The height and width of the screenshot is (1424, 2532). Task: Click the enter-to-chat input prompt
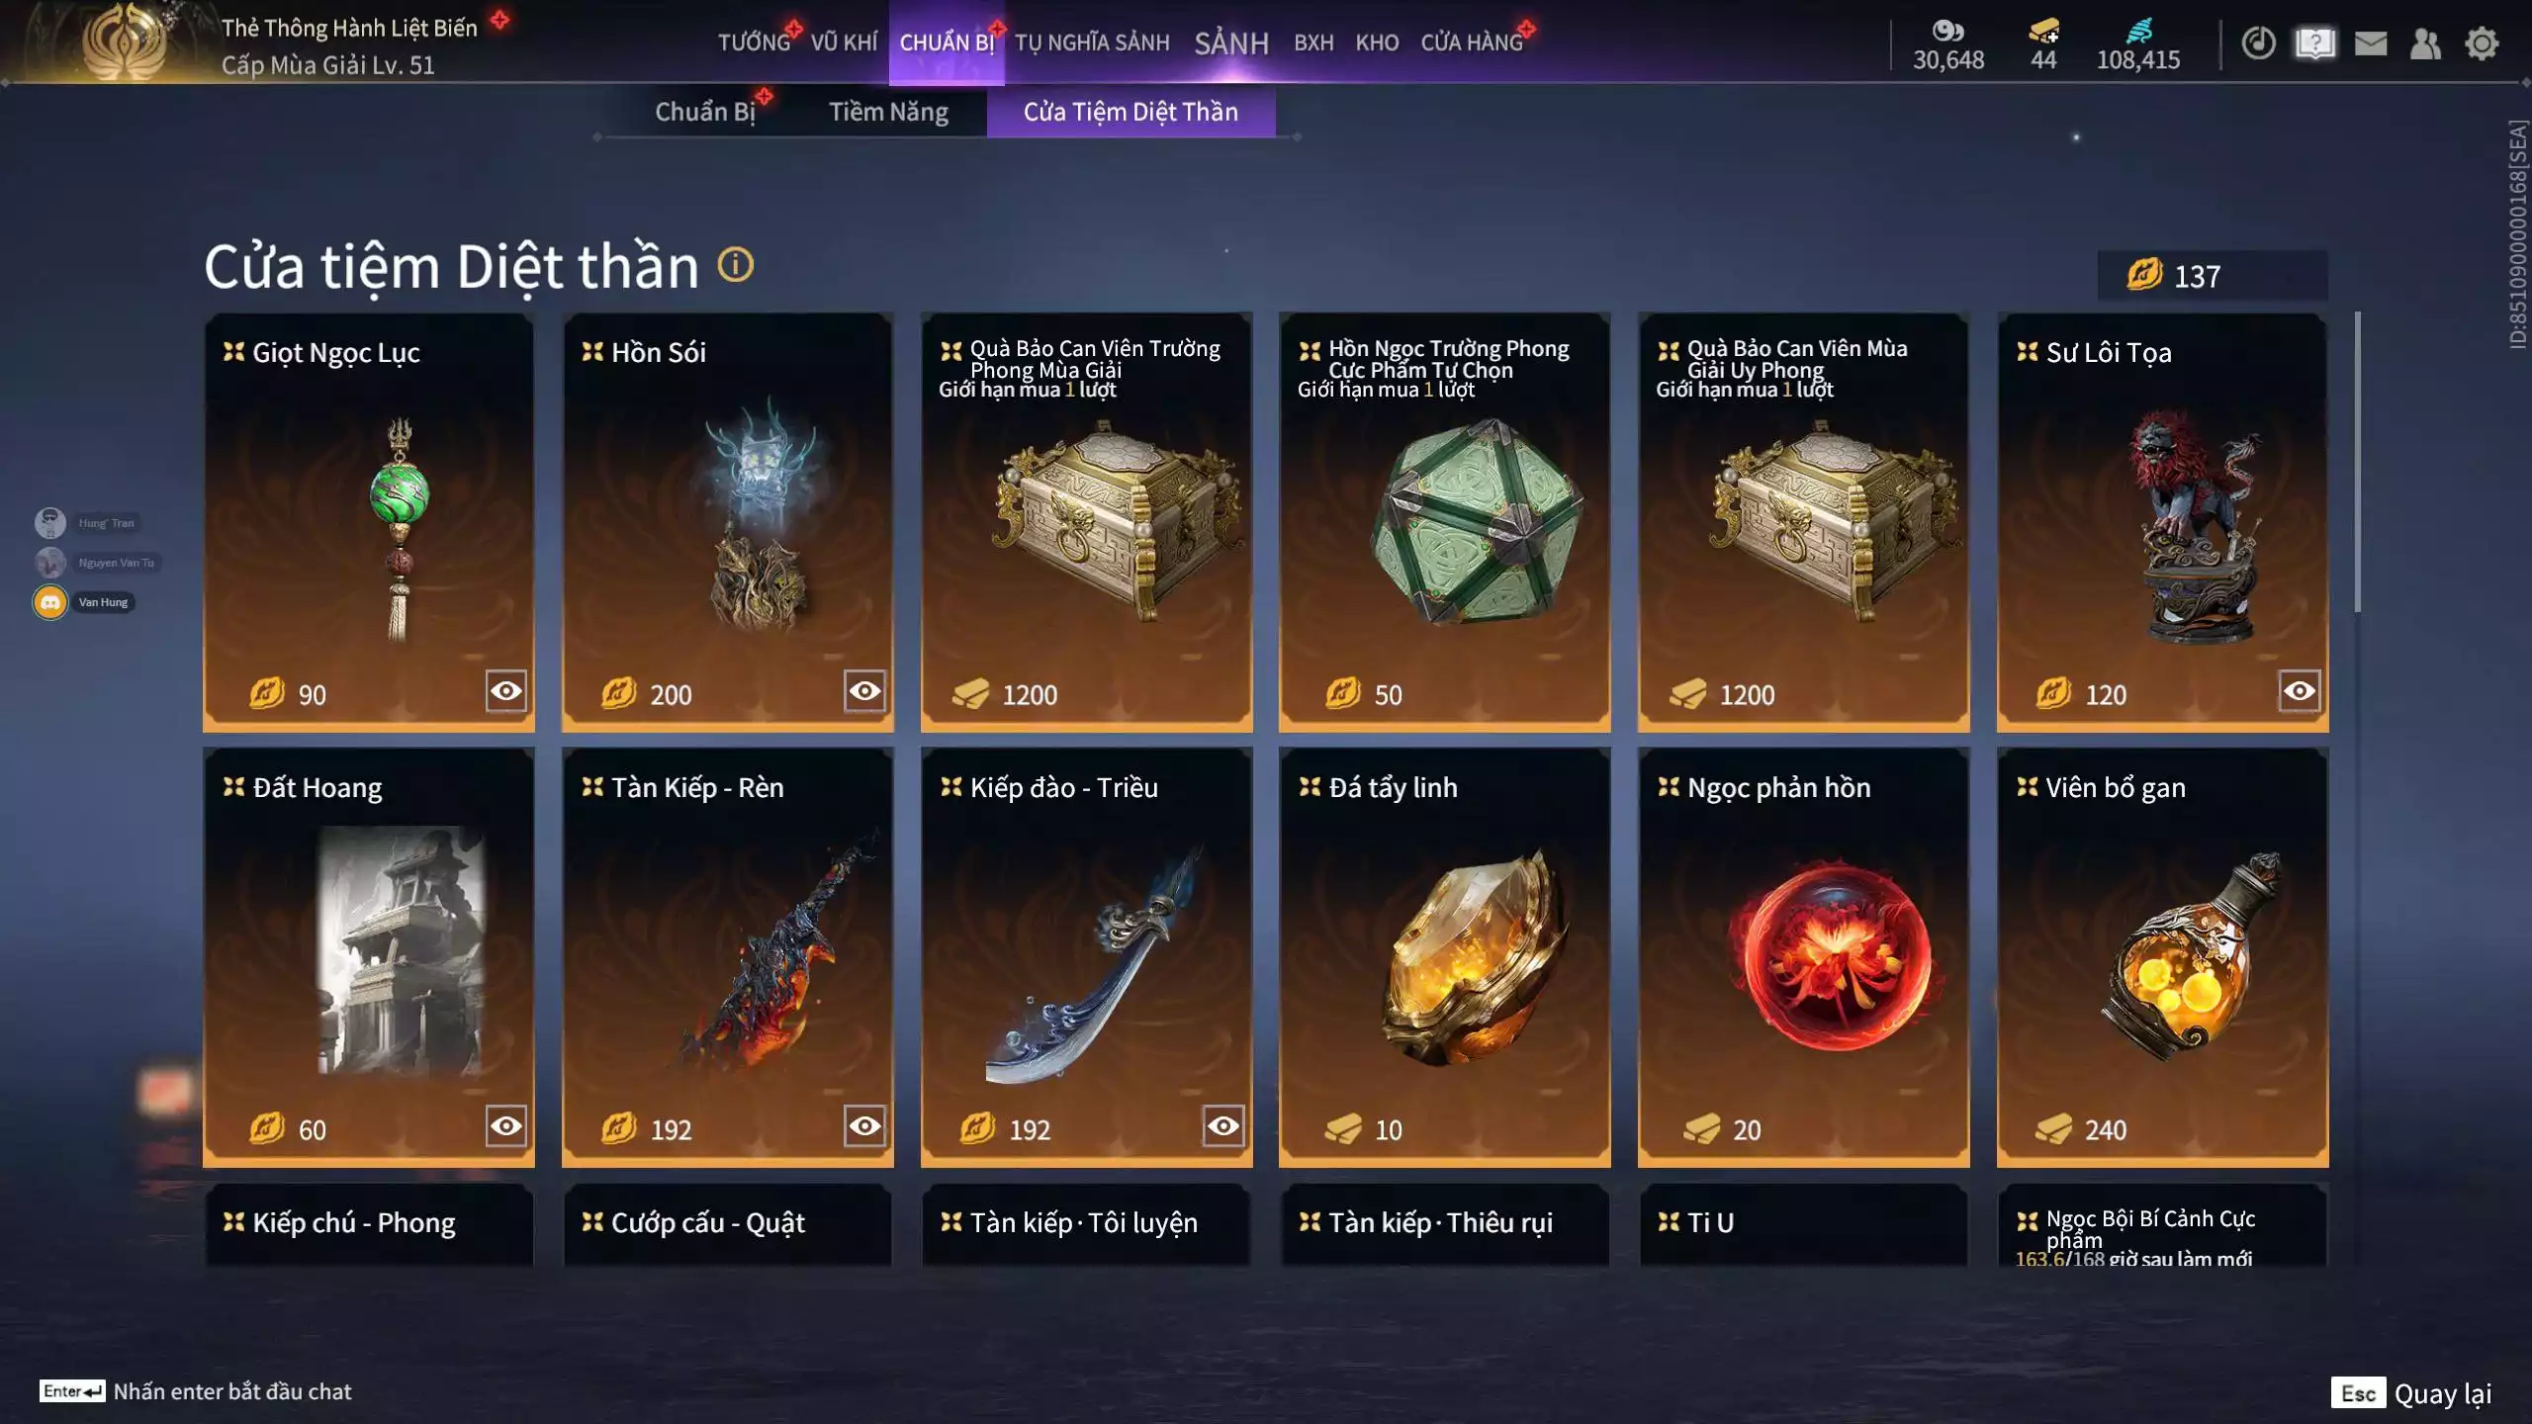pyautogui.click(x=196, y=1391)
